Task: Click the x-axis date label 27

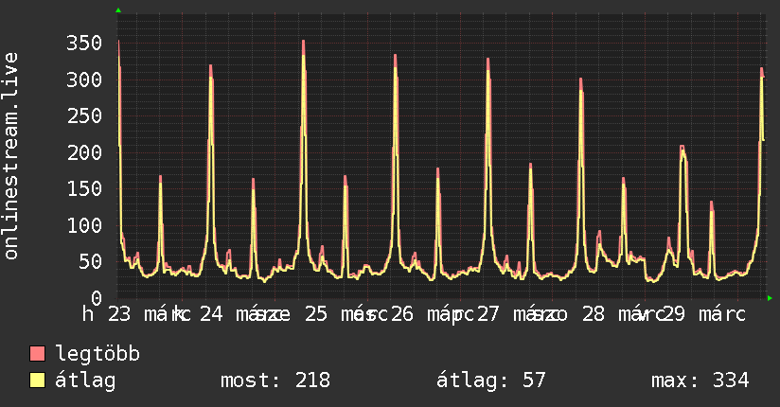Action: click(488, 314)
